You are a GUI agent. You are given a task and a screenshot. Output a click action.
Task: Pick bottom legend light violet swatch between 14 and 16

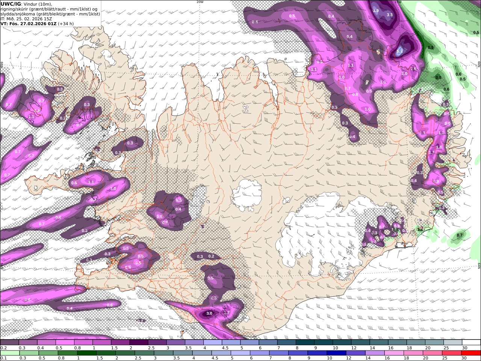tap(375, 353)
